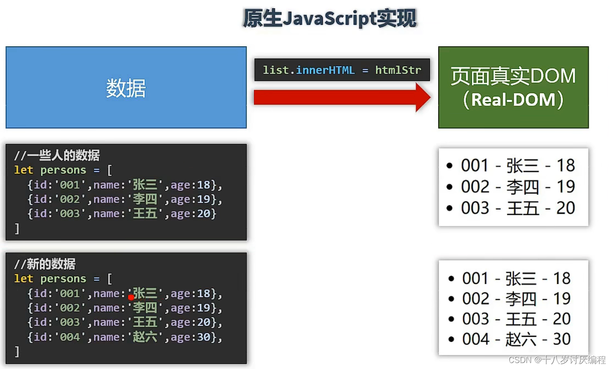Click id:'002' code row in first data block
This screenshot has width=613, height=369.
tap(125, 199)
